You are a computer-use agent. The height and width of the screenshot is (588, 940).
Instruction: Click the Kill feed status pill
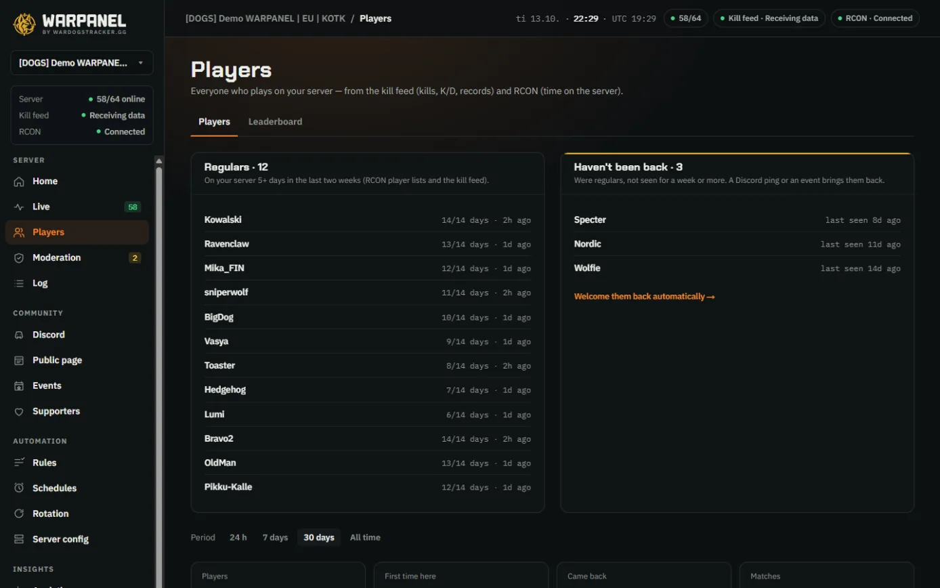769,18
